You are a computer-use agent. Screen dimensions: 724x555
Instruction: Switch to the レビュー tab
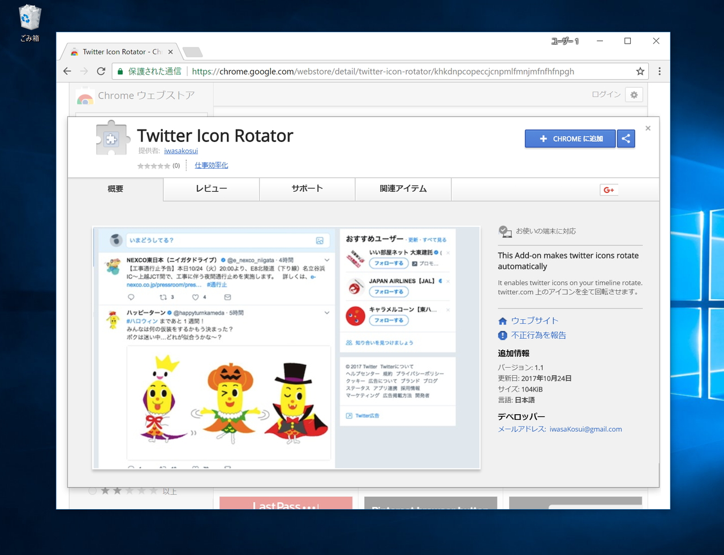(x=210, y=189)
